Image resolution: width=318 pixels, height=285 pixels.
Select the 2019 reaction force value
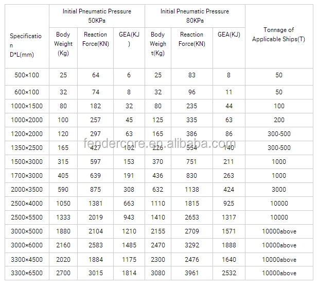pyautogui.click(x=95, y=217)
